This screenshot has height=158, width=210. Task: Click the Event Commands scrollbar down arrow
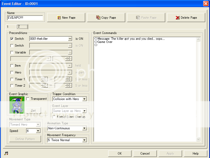(198, 139)
